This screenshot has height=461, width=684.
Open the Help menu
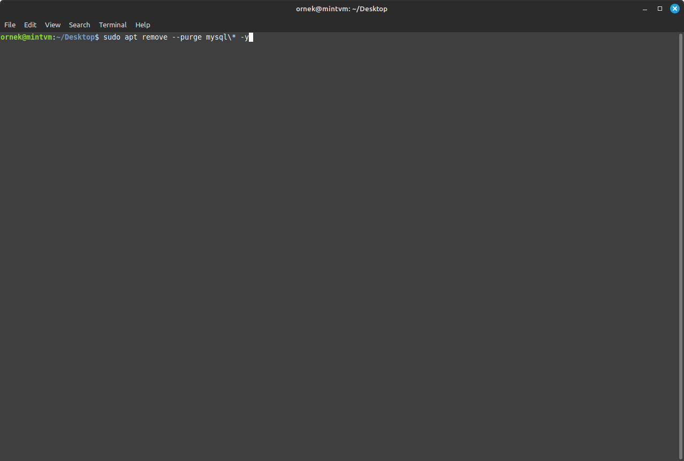142,25
